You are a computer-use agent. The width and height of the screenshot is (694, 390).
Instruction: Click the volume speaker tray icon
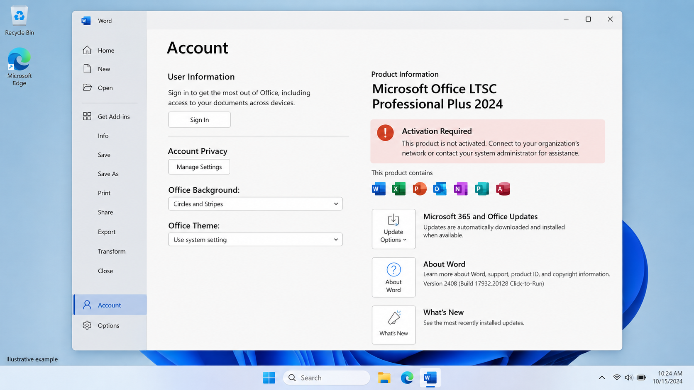(629, 378)
